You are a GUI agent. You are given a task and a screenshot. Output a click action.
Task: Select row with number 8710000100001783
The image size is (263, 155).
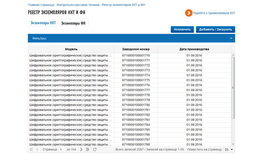coord(129,120)
